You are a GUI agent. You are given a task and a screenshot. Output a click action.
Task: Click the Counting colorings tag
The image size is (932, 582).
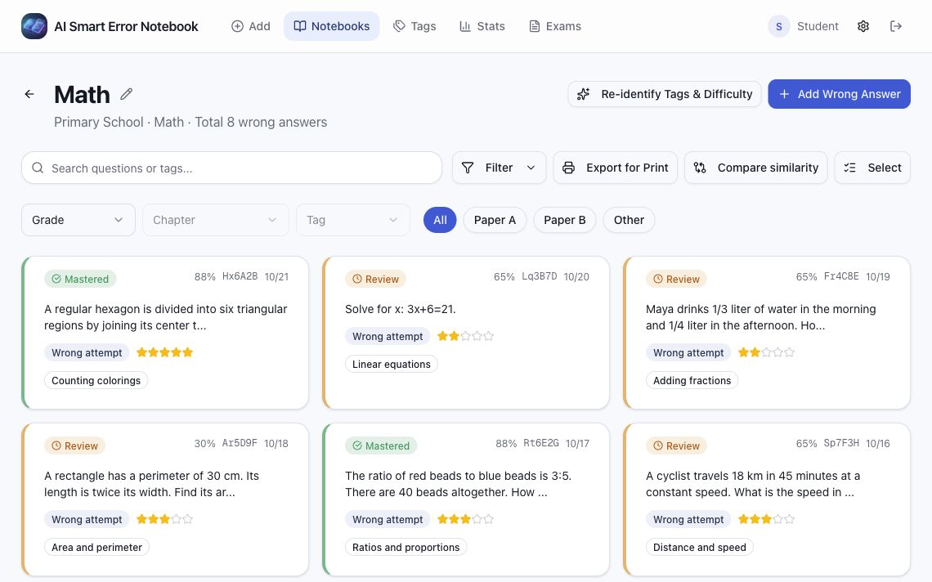pos(96,380)
